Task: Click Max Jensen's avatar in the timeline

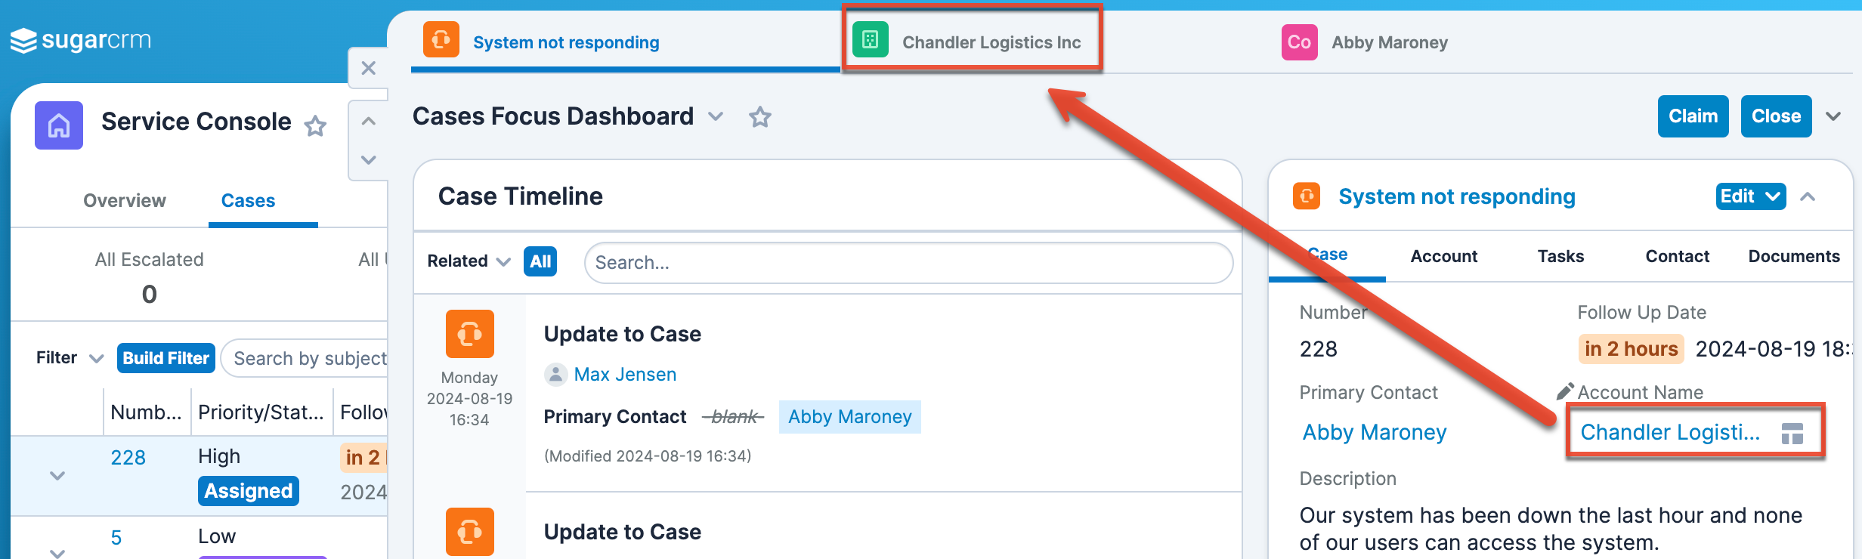Action: pos(557,374)
